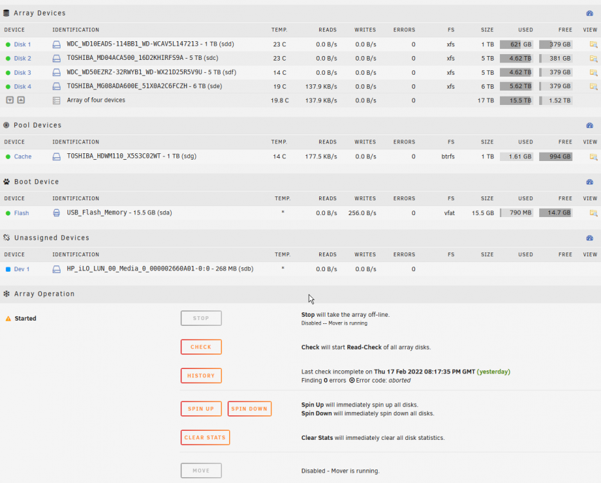Open Dev 1 unassigned device link

tap(22, 269)
